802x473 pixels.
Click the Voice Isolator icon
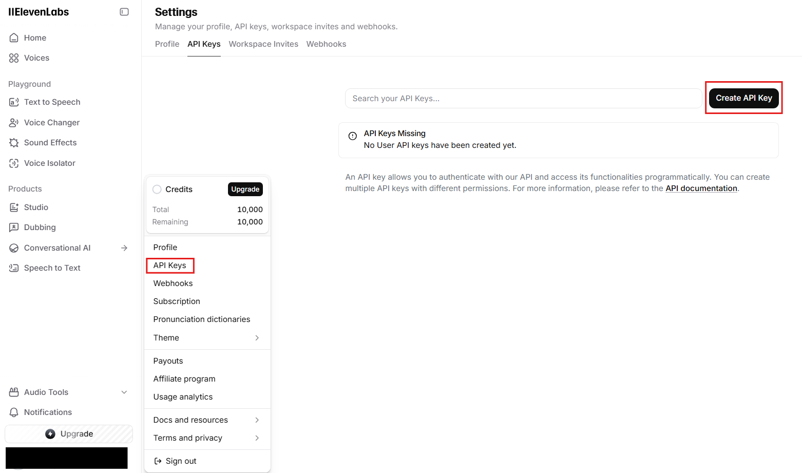coord(14,163)
